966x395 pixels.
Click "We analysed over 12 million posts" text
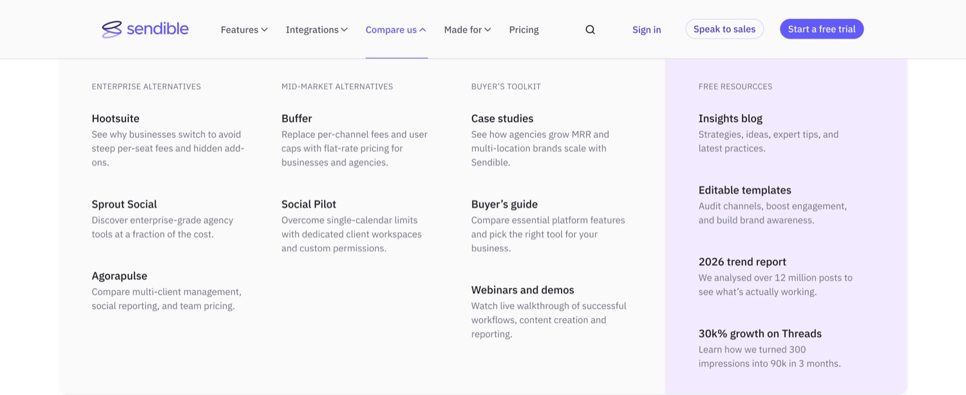coord(775,284)
